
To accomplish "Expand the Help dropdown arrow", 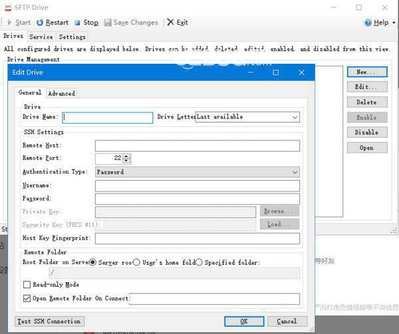I will pos(394,23).
